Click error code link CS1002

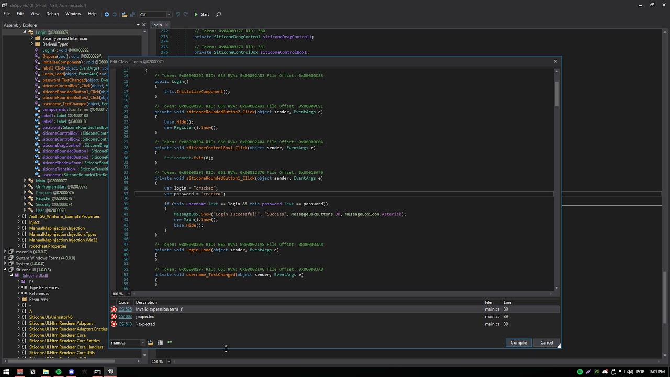click(125, 316)
